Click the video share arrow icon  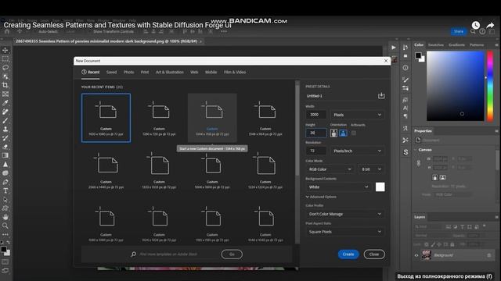pos(490,25)
